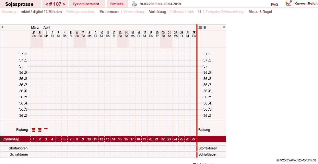The width and height of the screenshot is (318, 164).
Task: Click the right-side 36.7 temperature label
Action: (x=207, y=85)
